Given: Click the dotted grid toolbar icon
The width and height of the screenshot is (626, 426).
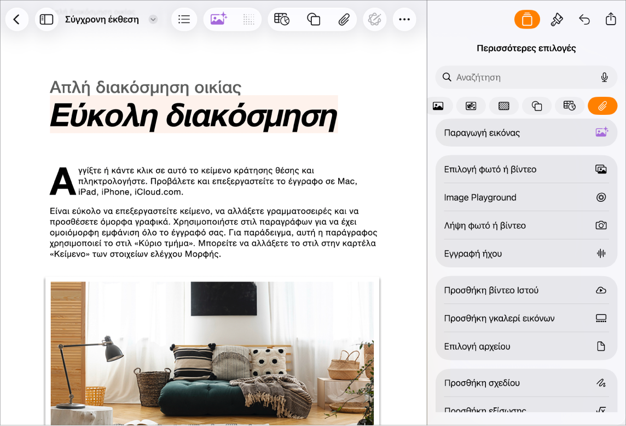Looking at the screenshot, I should click(249, 19).
